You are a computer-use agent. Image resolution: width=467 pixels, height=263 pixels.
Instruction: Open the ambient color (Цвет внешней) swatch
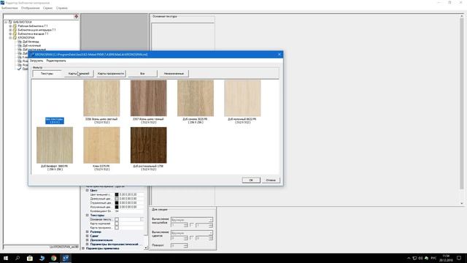pos(117,194)
